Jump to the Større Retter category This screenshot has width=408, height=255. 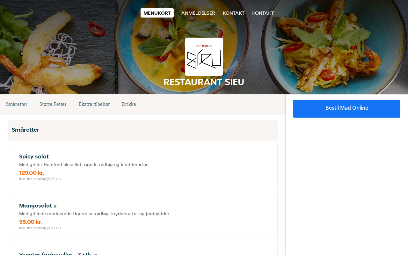click(53, 104)
